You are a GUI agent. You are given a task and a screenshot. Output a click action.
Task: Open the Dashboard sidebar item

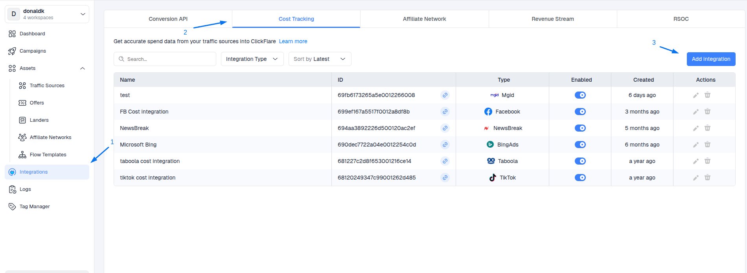[47, 34]
